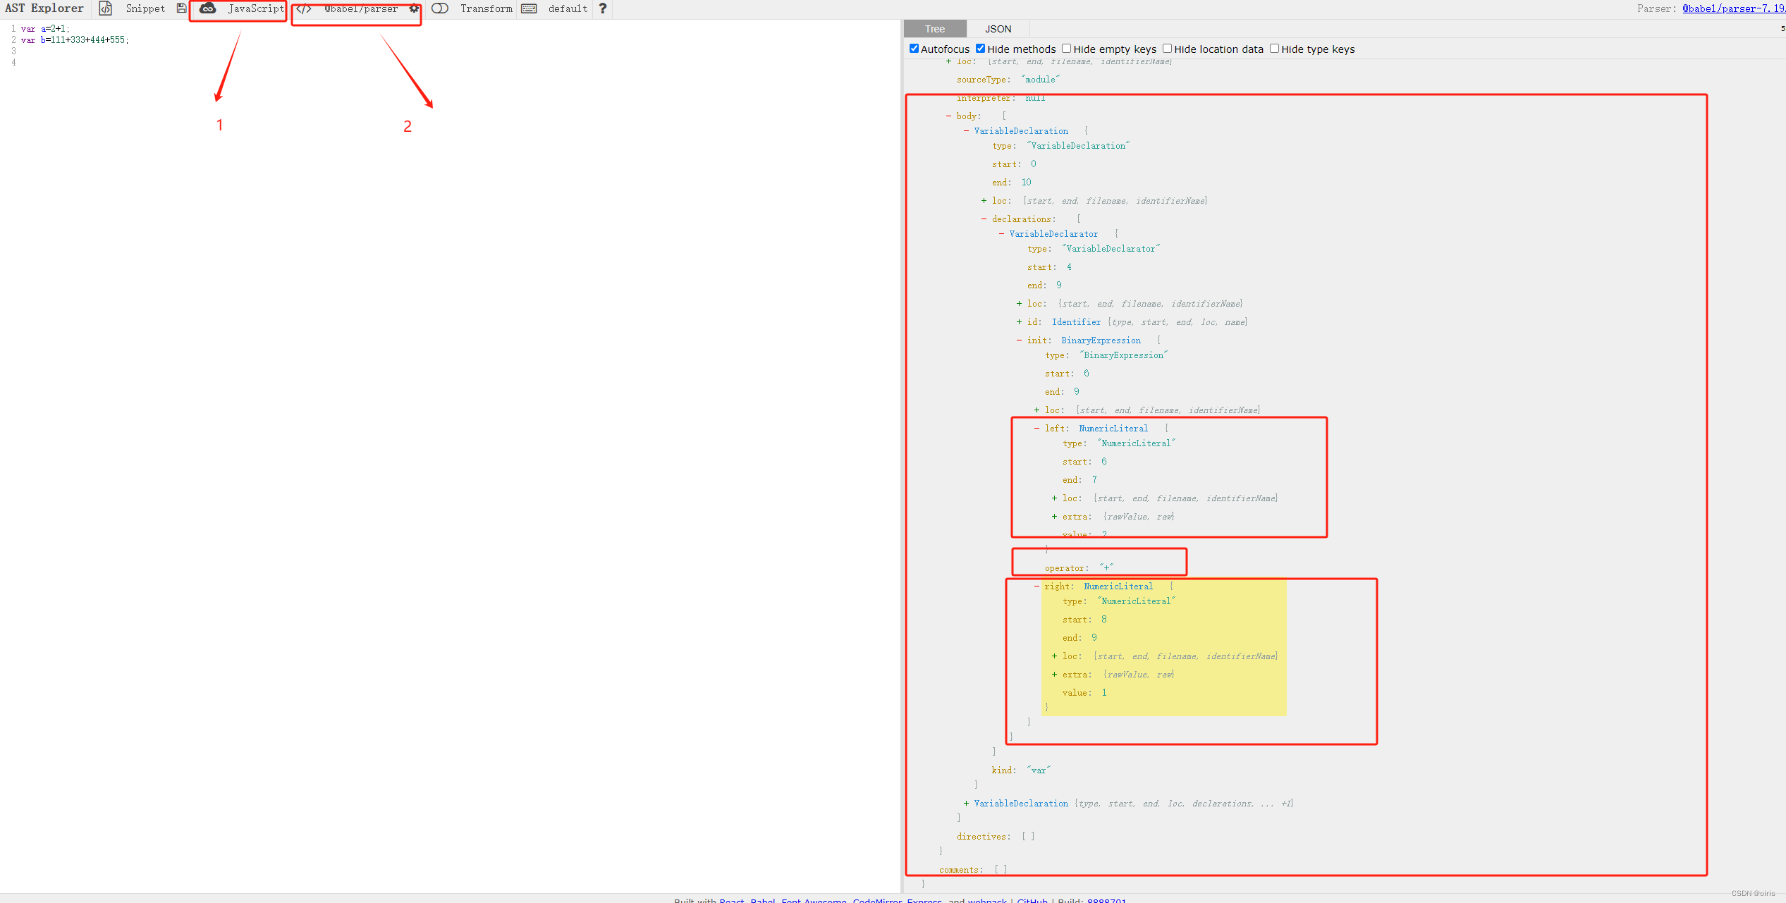Image resolution: width=1786 pixels, height=903 pixels.
Task: Disable the Autofocus checkbox
Action: point(914,49)
